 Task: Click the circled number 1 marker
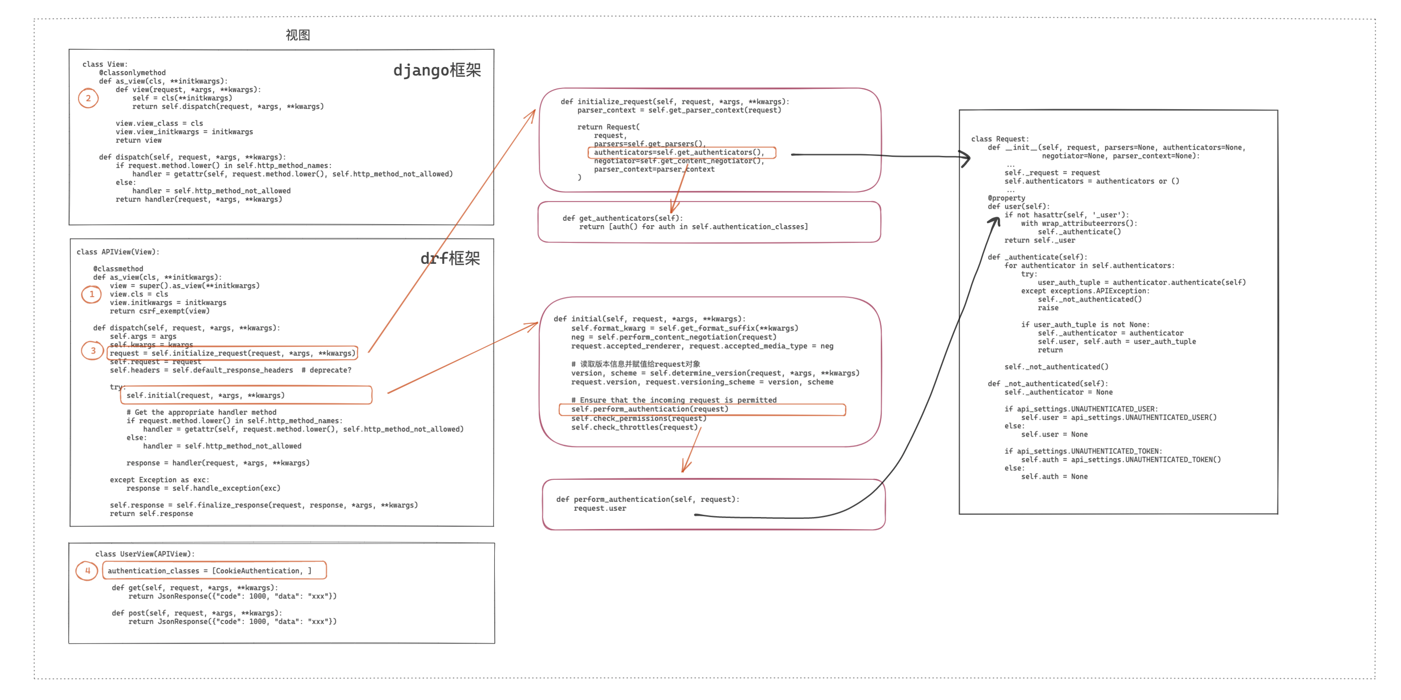point(92,294)
